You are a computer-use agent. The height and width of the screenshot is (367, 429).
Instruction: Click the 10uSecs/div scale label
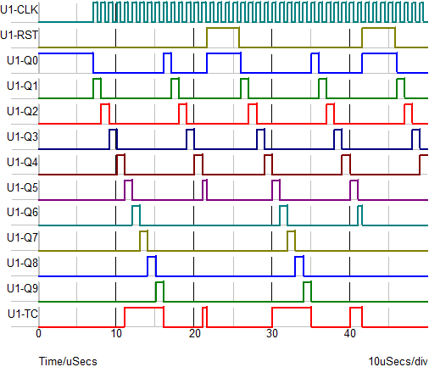(398, 361)
